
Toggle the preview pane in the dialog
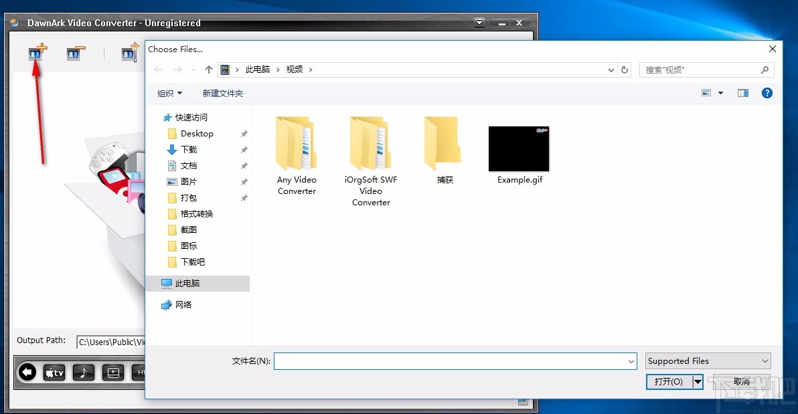743,92
